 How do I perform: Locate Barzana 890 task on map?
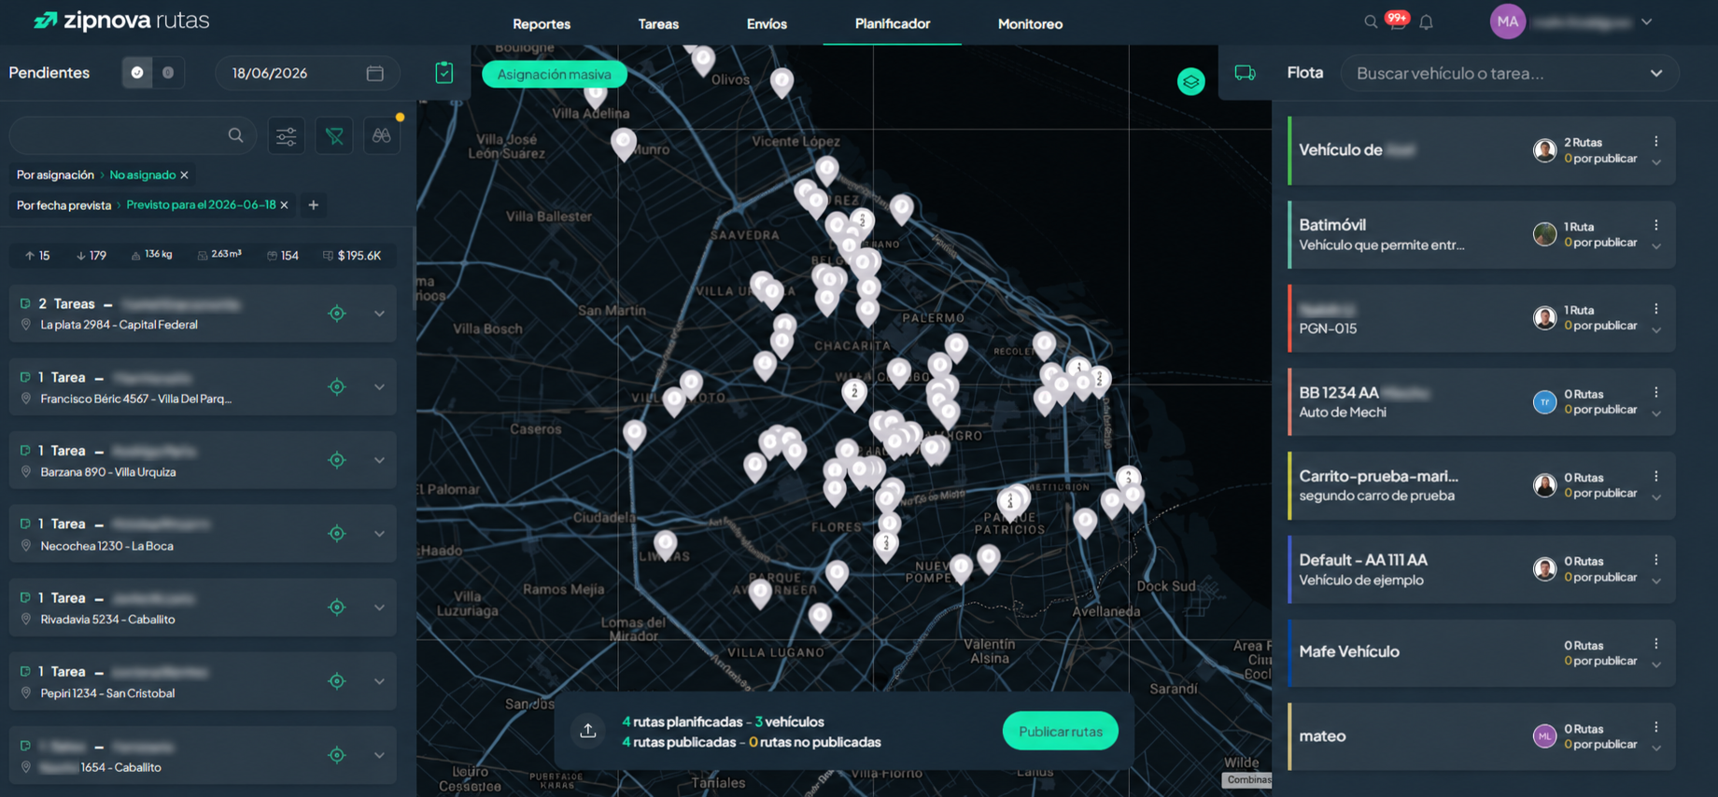337,460
